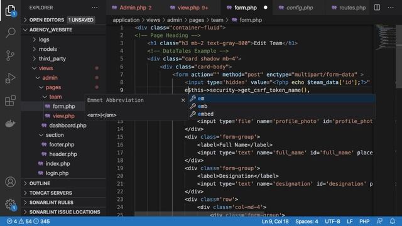
Task: Click the wrench icon beside embed suggestion
Action: [193, 114]
